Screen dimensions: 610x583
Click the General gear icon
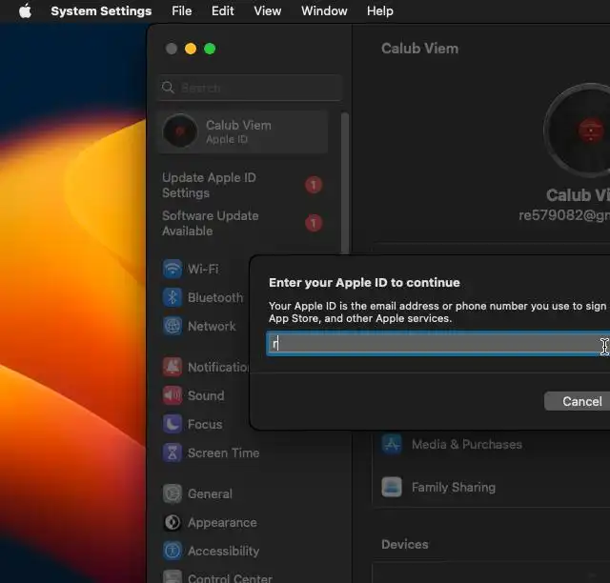pyautogui.click(x=173, y=494)
